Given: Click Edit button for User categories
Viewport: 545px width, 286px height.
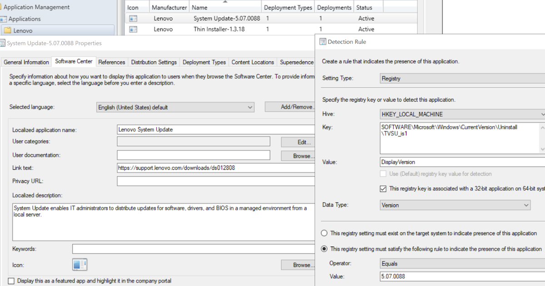Looking at the screenshot, I should [298, 142].
